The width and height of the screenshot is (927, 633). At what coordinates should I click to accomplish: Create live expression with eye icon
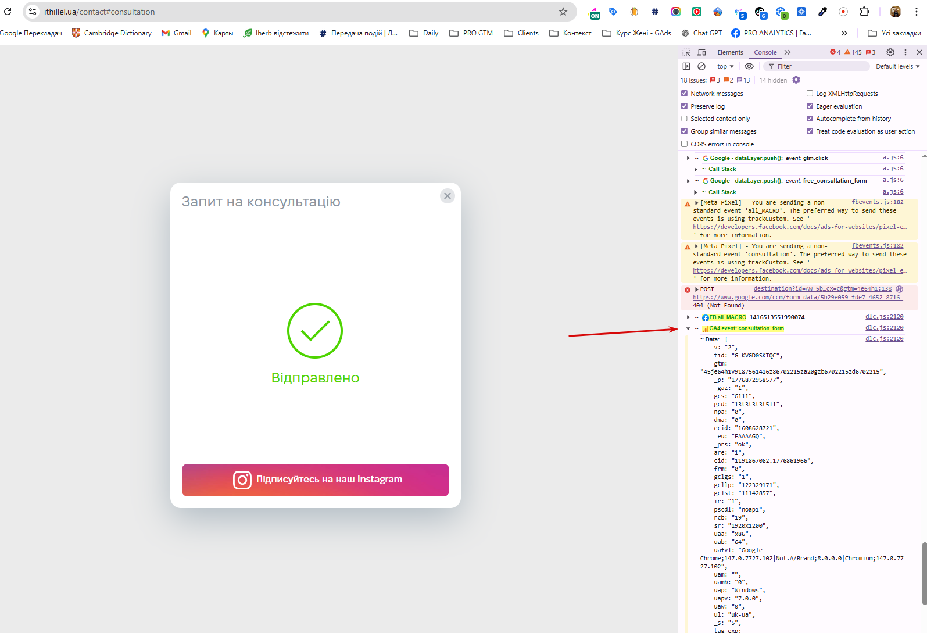click(749, 66)
